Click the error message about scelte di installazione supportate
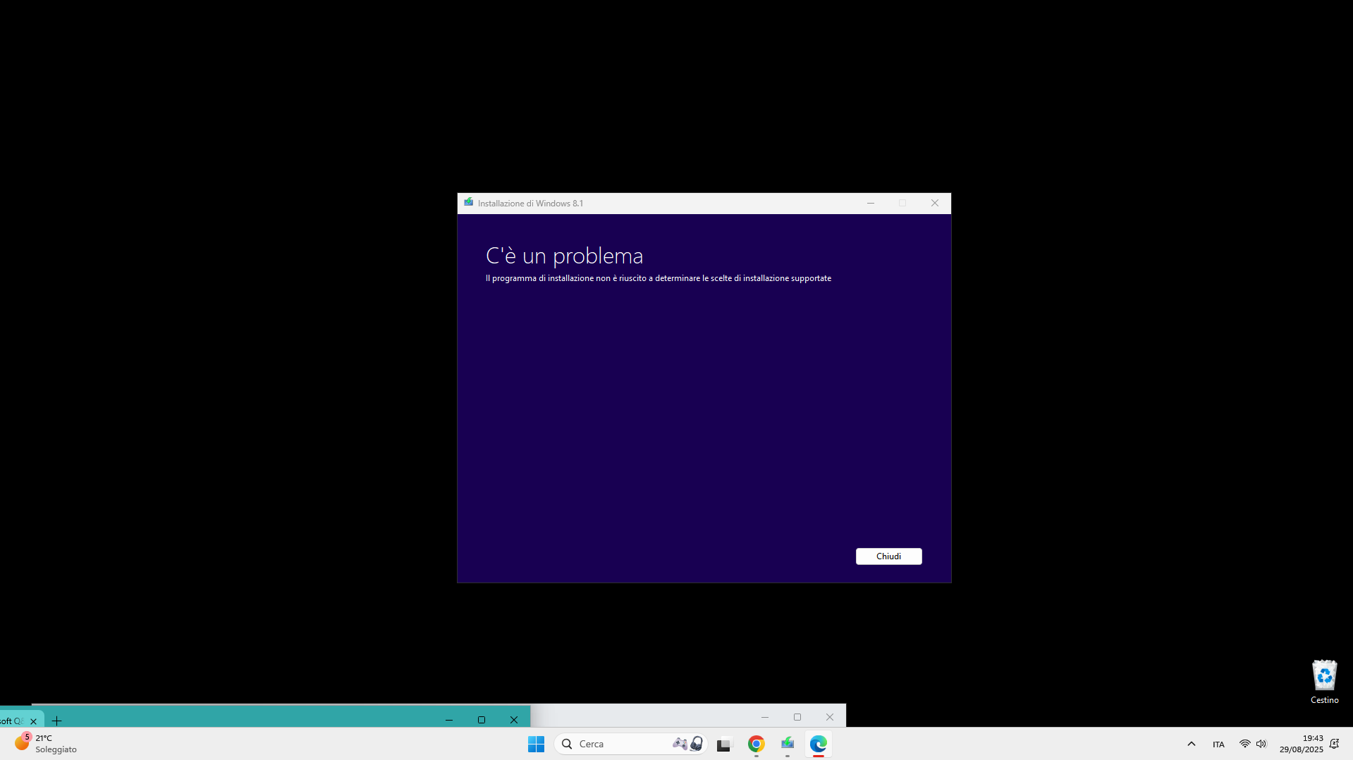 click(x=659, y=278)
